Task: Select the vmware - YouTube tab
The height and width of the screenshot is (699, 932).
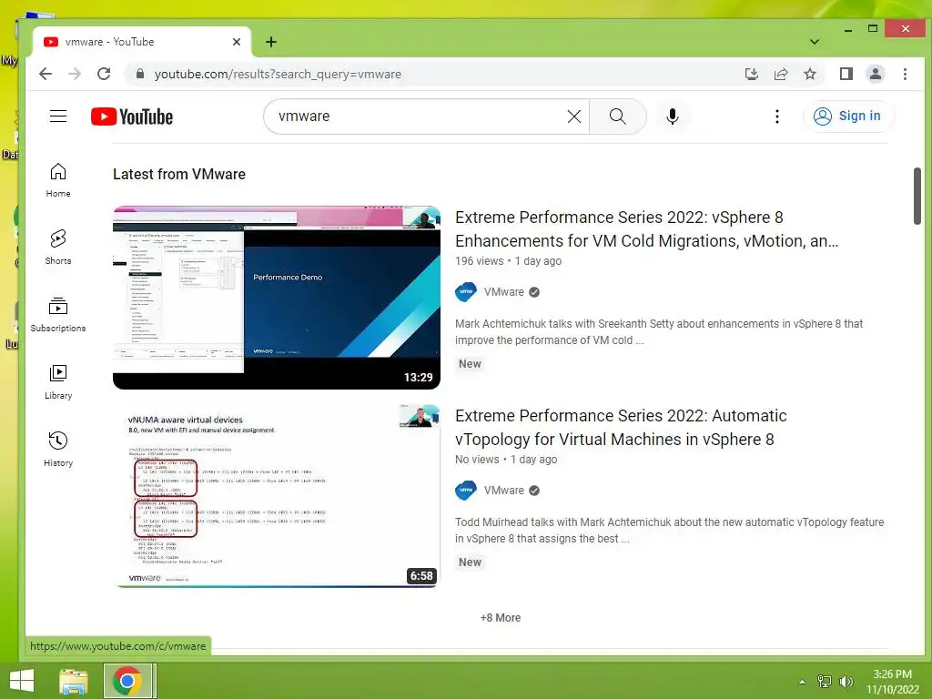Action: 141,42
